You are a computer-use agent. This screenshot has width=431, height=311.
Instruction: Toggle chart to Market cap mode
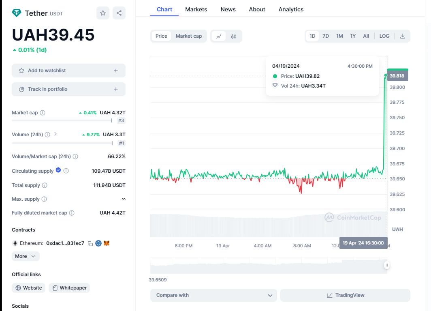pyautogui.click(x=189, y=36)
